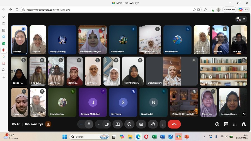Show the 28 participants list
The width and height of the screenshot is (251, 141).
[x=241, y=19]
